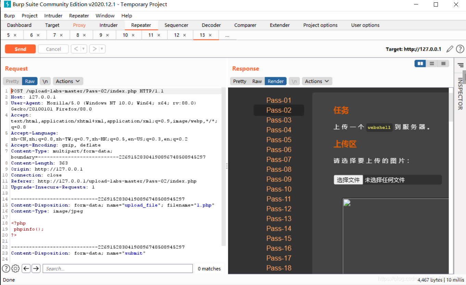The height and width of the screenshot is (285, 466).
Task: Close Repeater tab 13
Action: pos(210,35)
